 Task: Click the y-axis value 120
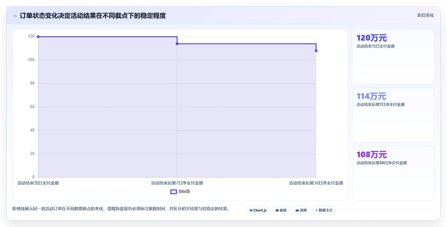(x=31, y=36)
